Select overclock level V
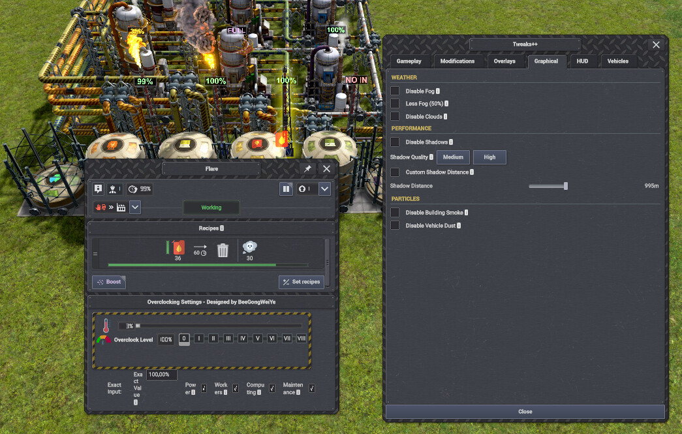682x434 pixels. 258,338
